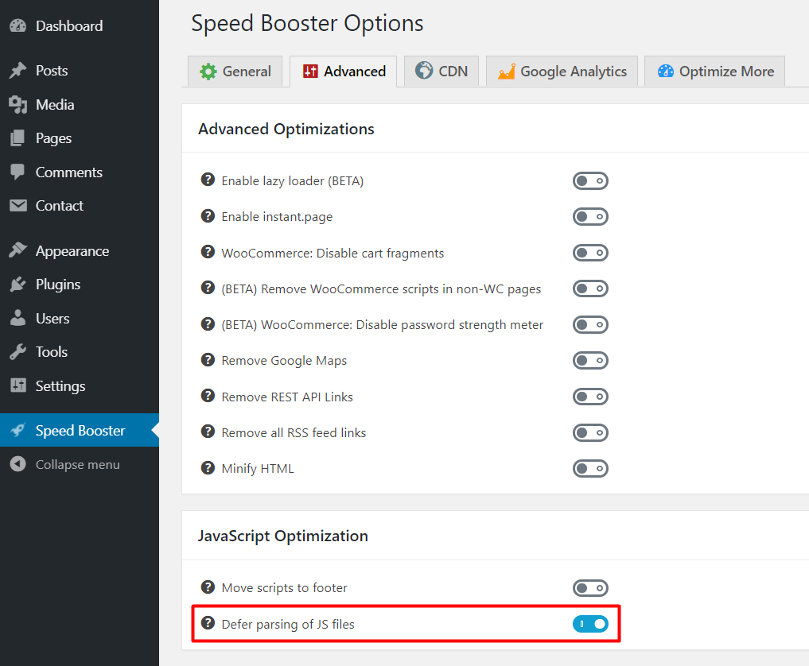The height and width of the screenshot is (666, 809).
Task: Switch to the CDN tab
Action: pyautogui.click(x=441, y=72)
